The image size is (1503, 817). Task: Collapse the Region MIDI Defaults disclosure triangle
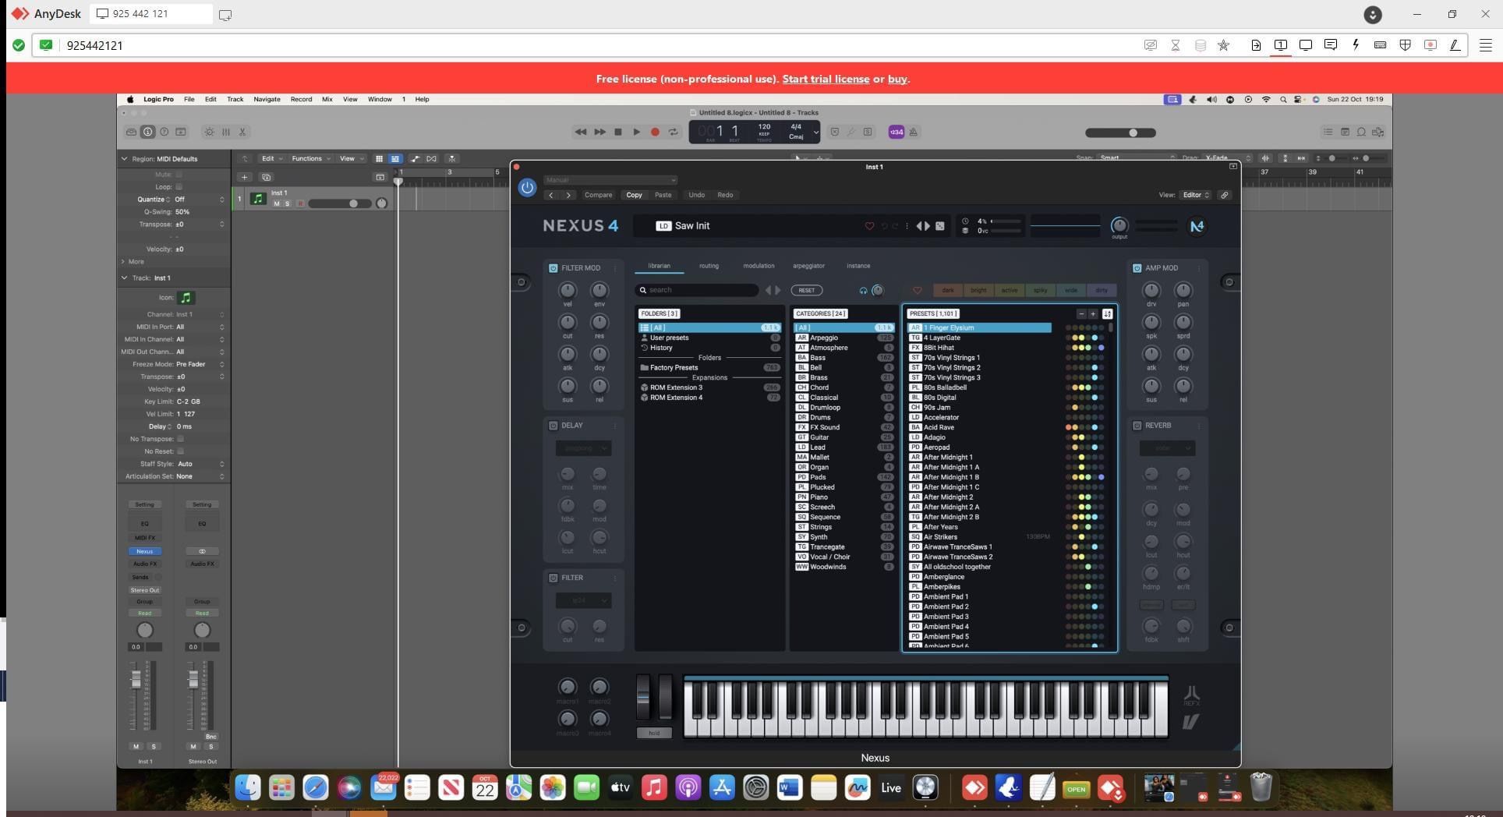(124, 159)
